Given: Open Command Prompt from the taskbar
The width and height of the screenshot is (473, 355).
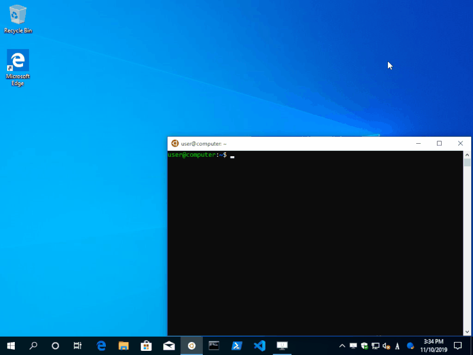Looking at the screenshot, I should 214,346.
